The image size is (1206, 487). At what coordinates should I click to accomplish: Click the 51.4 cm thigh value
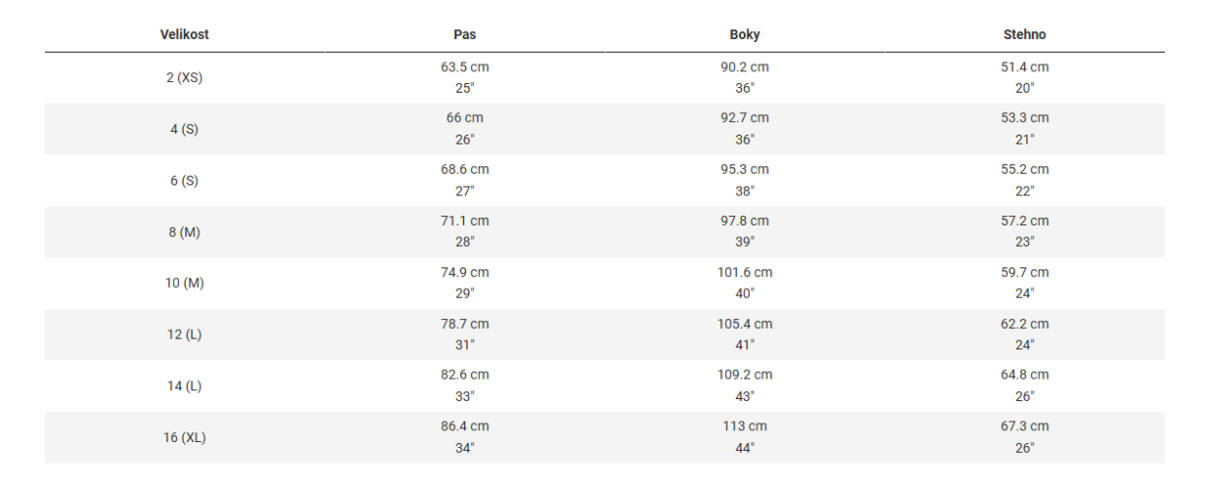point(1024,67)
